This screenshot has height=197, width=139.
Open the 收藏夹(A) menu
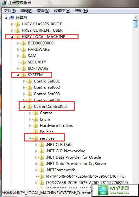click(62, 11)
